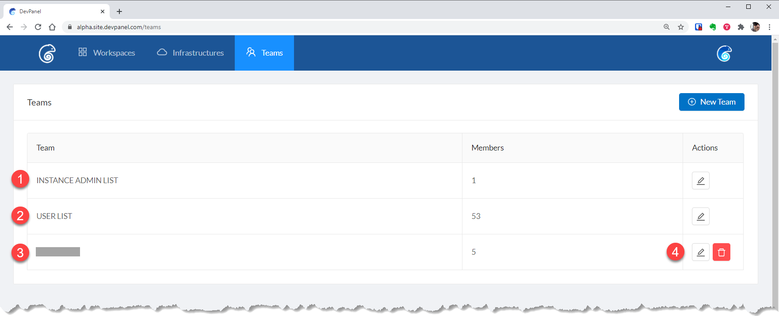Click edit icon for the 5-member team
779x316 pixels.
[x=700, y=252]
